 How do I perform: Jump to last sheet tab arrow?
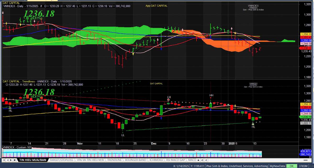(x=14, y=160)
